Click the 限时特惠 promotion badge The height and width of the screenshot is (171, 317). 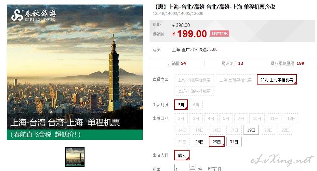(219, 34)
